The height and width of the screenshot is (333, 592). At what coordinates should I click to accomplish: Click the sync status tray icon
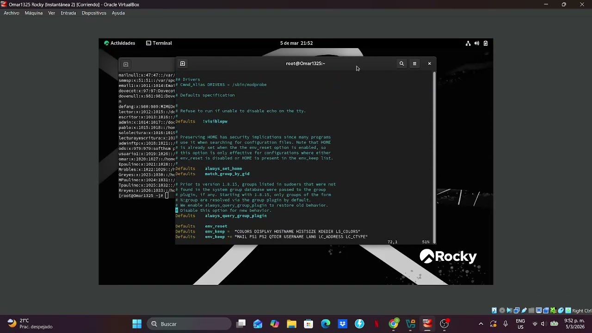493,324
